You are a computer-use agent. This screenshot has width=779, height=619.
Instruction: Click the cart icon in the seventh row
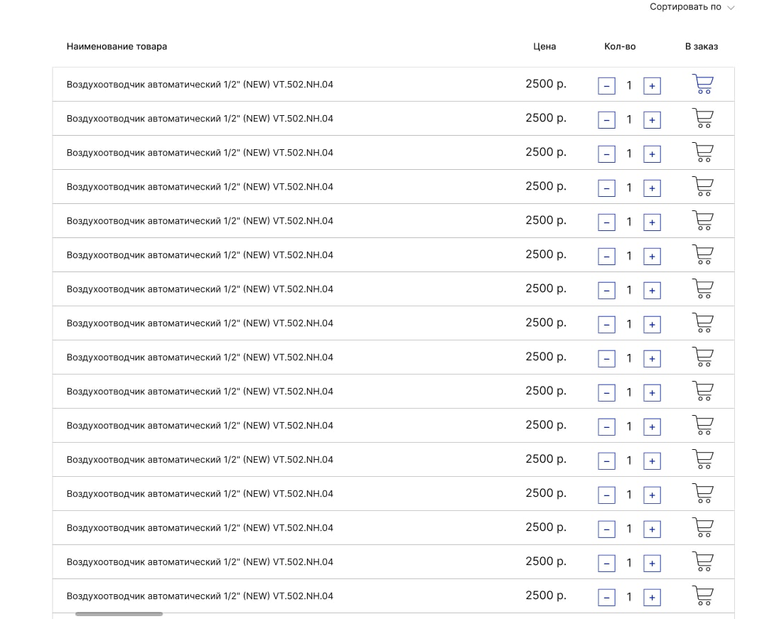[703, 289]
